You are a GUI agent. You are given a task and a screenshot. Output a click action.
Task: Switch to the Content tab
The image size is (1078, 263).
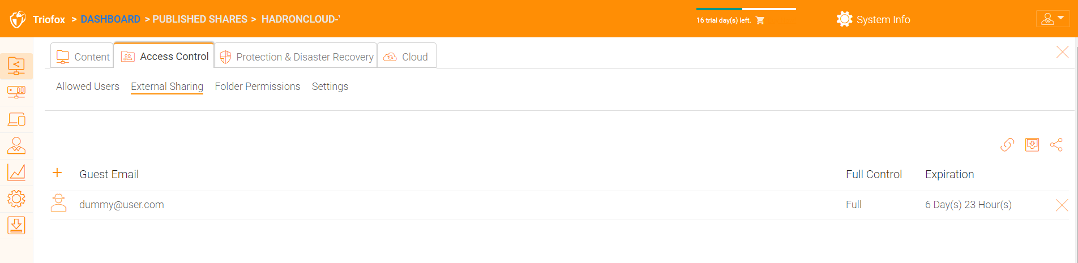point(83,57)
